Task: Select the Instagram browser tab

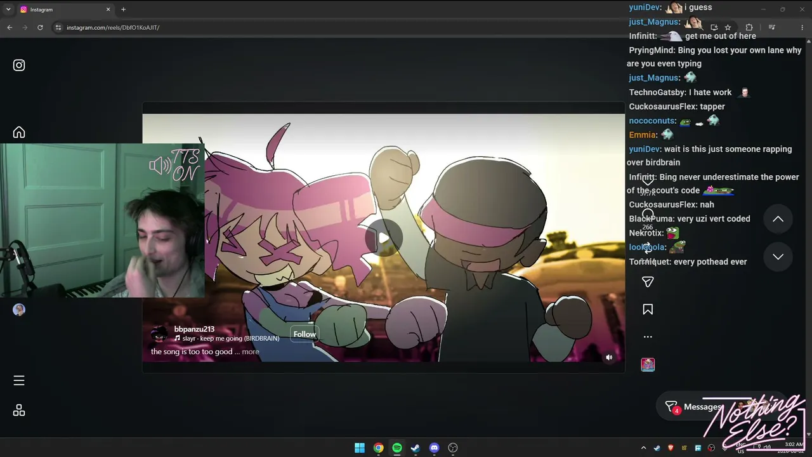Action: [65, 10]
